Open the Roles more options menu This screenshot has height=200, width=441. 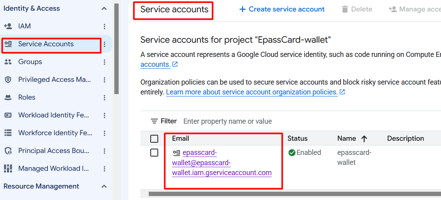[x=104, y=98]
